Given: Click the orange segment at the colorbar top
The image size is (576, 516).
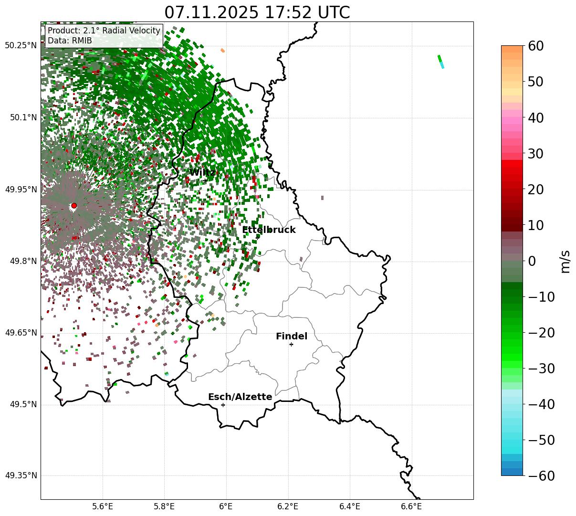Looking at the screenshot, I should pos(512,49).
